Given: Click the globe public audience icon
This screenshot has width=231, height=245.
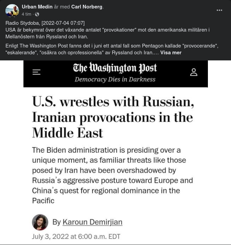Looking at the screenshot, I should tap(37, 14).
